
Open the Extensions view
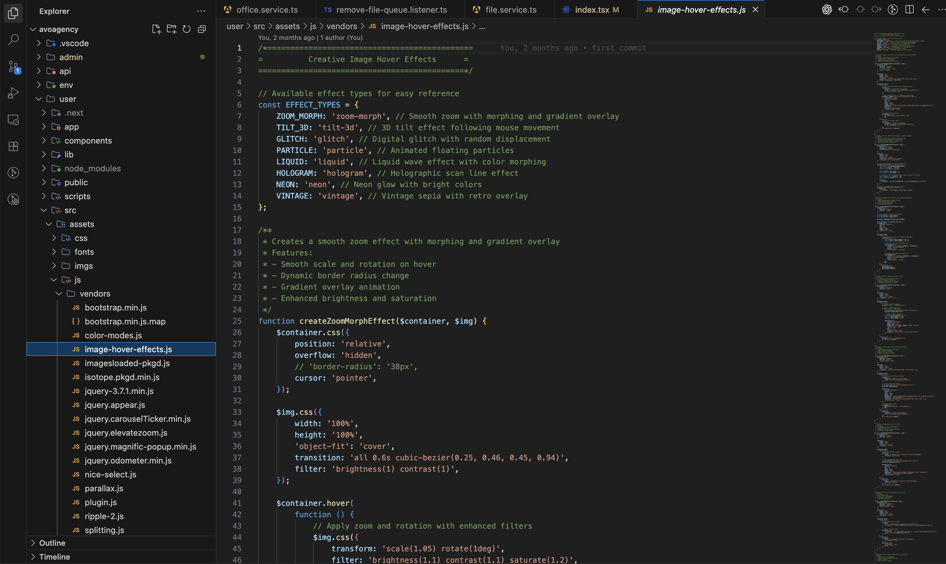13,146
